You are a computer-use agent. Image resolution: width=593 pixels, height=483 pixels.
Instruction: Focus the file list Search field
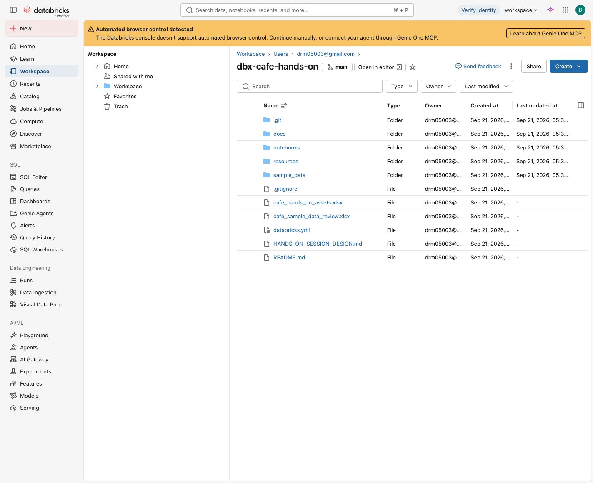pos(310,86)
